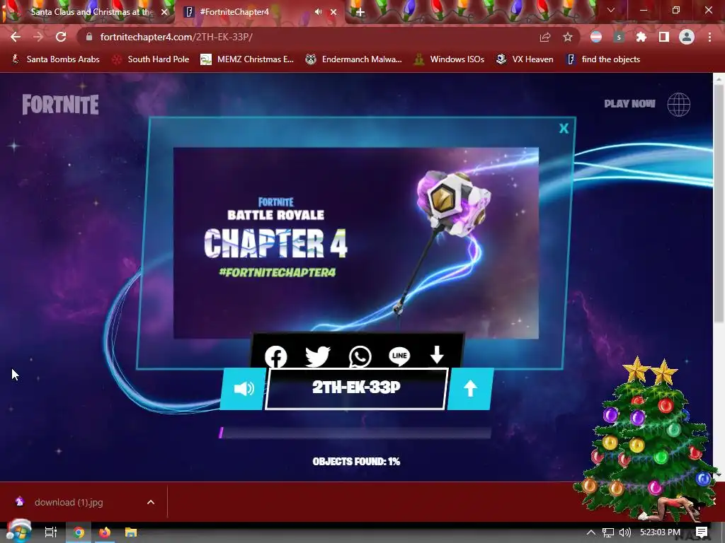The height and width of the screenshot is (543, 725).
Task: Click the page vertical scrollbar
Action: pyautogui.click(x=718, y=203)
